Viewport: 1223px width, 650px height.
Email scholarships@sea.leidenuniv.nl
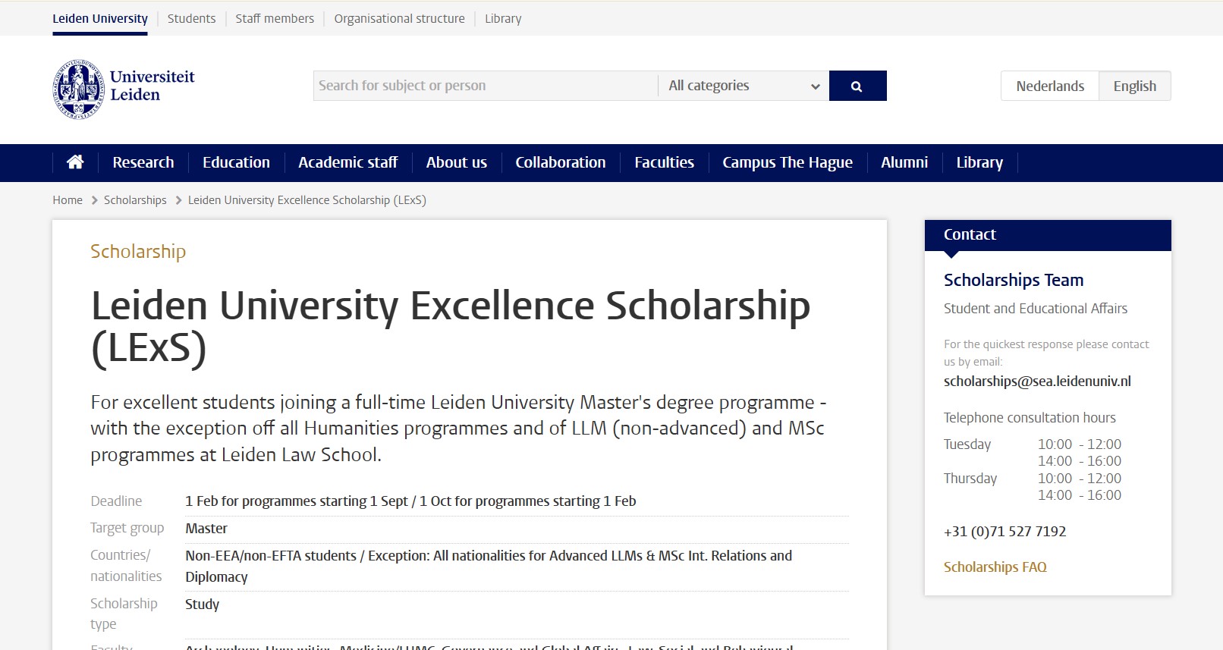1037,382
